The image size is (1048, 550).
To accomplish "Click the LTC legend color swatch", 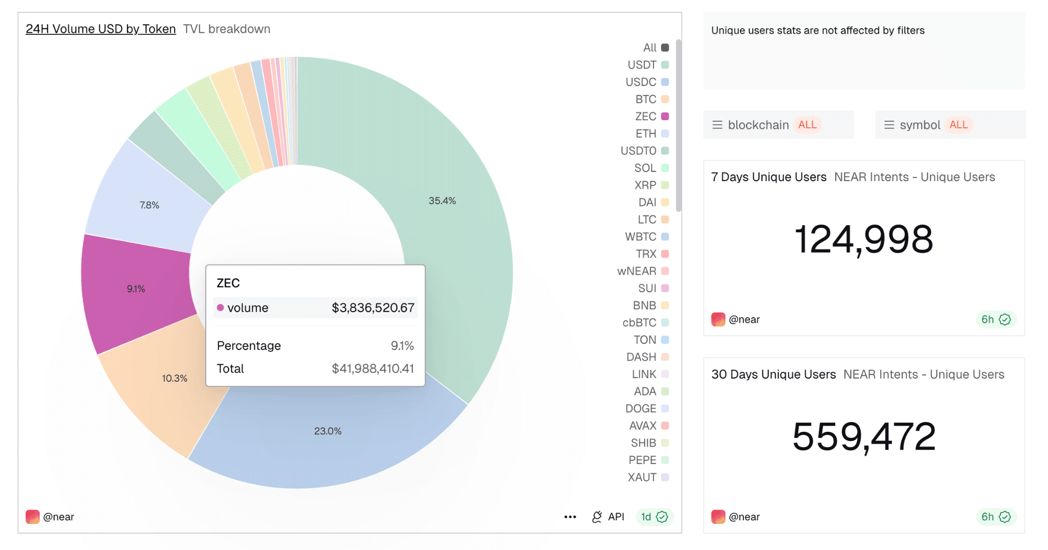I will point(665,219).
